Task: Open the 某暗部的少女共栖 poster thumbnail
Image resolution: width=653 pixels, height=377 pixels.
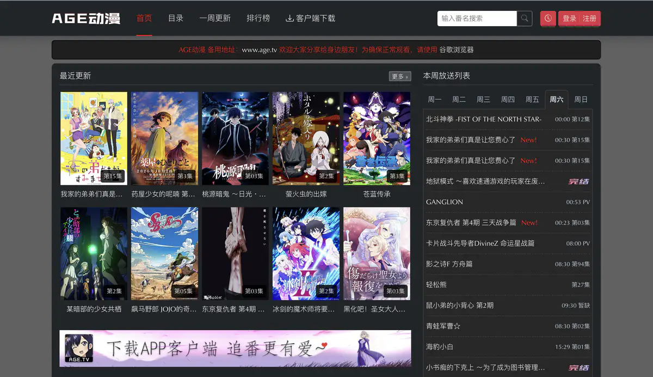Action: click(x=94, y=254)
